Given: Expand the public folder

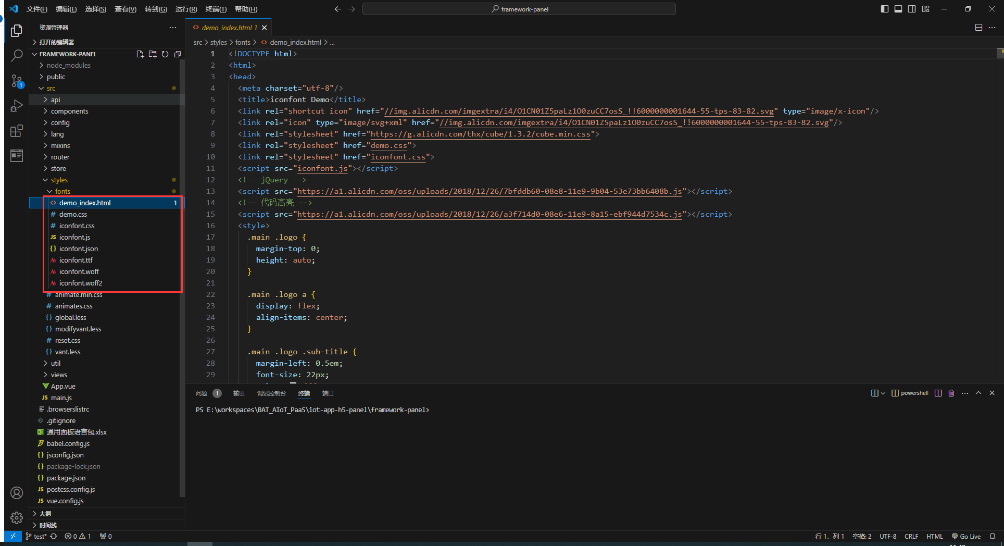Looking at the screenshot, I should tap(107, 77).
